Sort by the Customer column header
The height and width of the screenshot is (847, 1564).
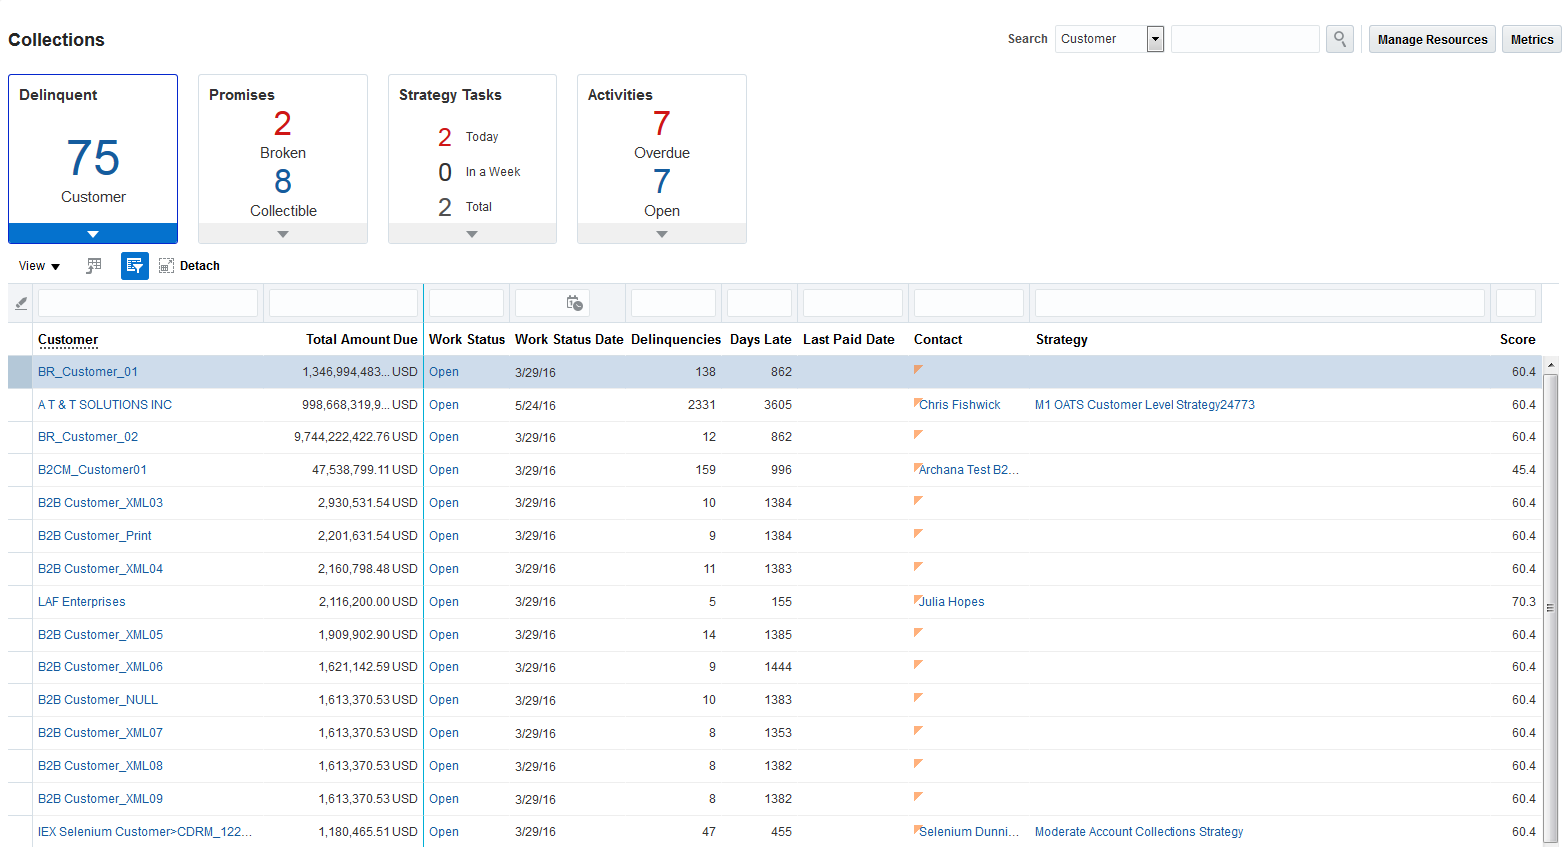[x=68, y=340]
